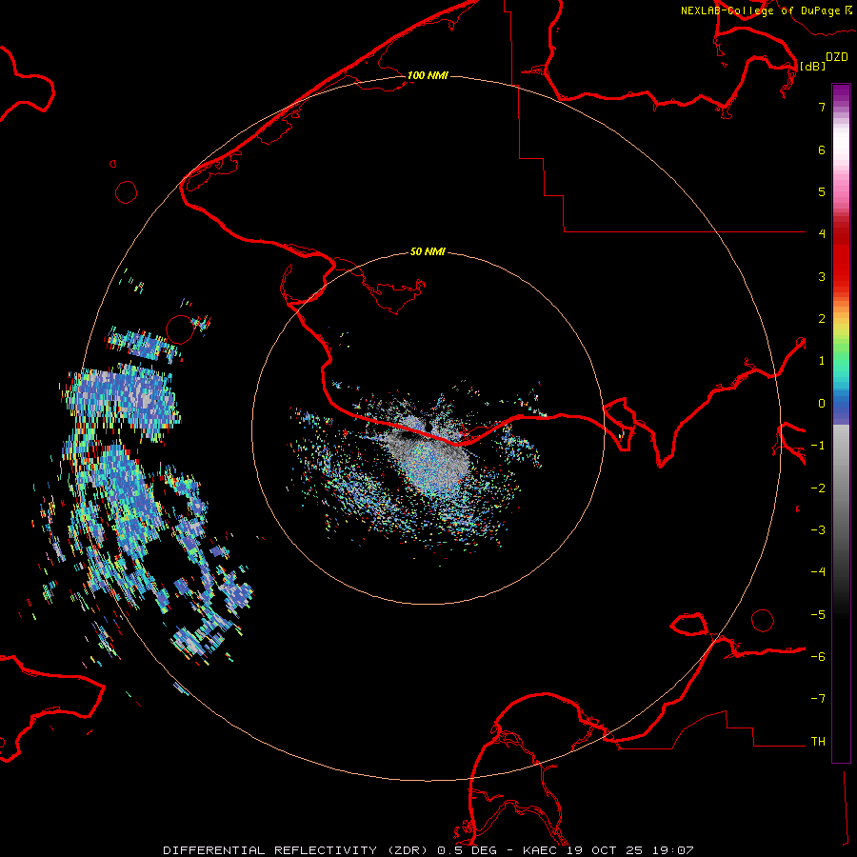The height and width of the screenshot is (857, 857).
Task: Click the 3 value on the color scale
Action: click(822, 276)
